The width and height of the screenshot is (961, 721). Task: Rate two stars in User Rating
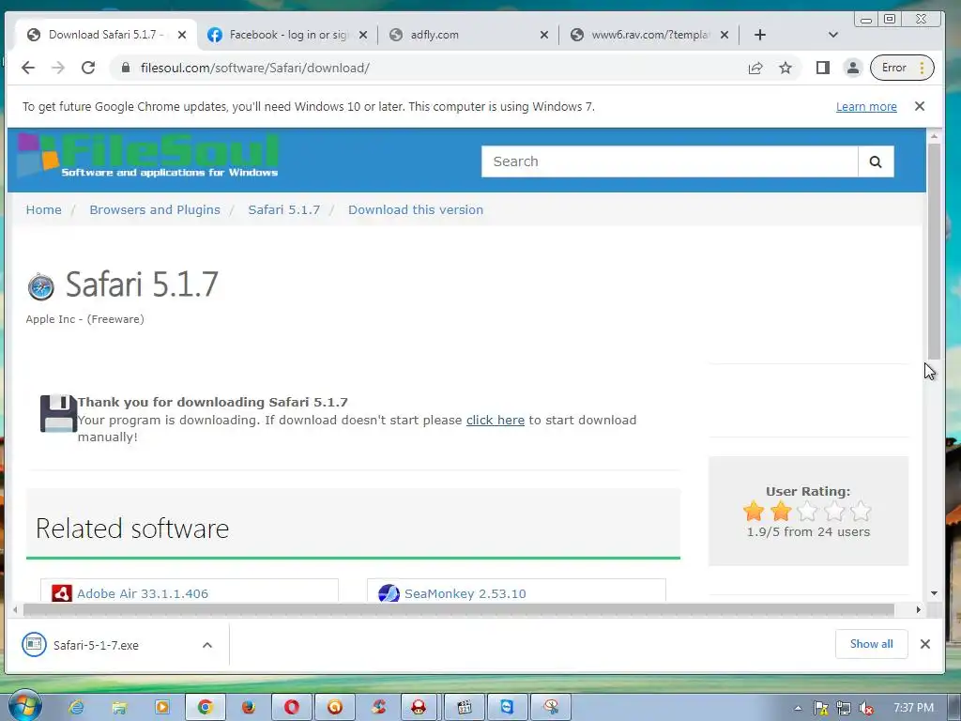point(781,511)
